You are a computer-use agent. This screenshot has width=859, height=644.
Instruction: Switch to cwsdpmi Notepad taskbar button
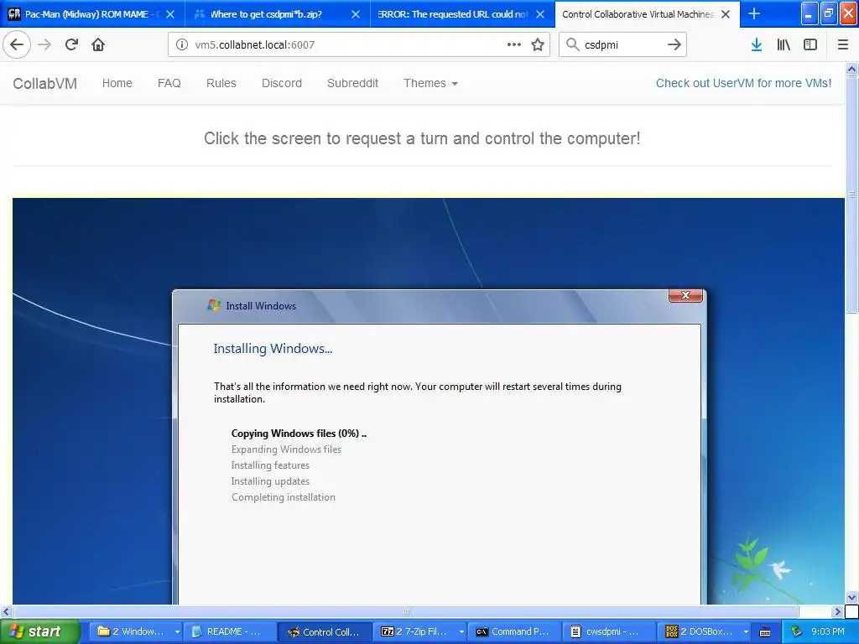coord(609,631)
